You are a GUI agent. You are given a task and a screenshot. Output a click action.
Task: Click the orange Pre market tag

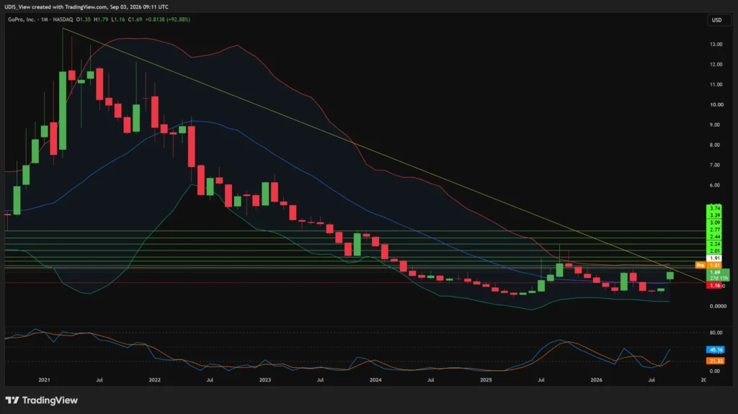(701, 266)
